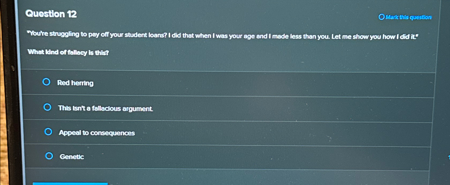Viewport: 450px width, 185px height.
Task: Click the circle marker on the first answer choice
Action: [x=47, y=82]
